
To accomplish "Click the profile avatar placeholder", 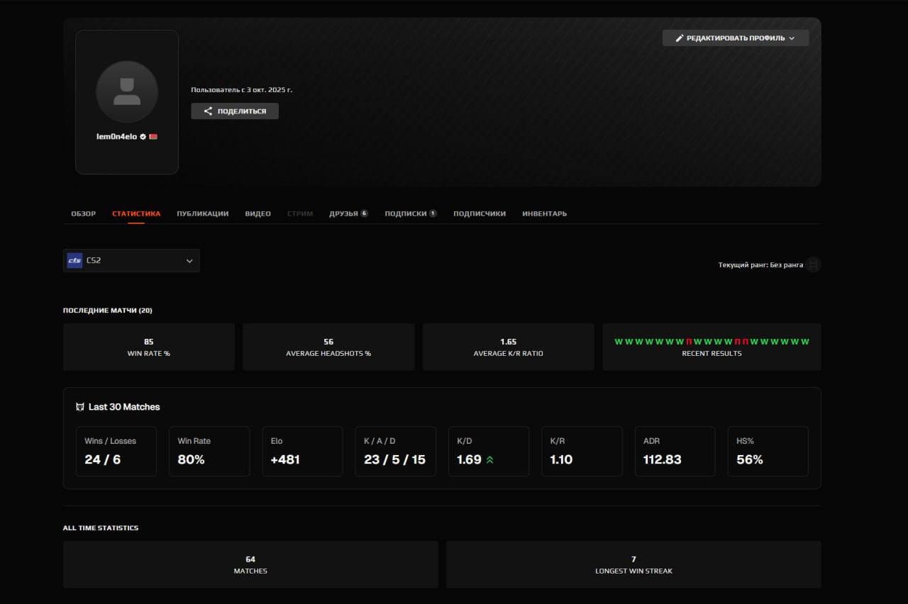I will (127, 91).
